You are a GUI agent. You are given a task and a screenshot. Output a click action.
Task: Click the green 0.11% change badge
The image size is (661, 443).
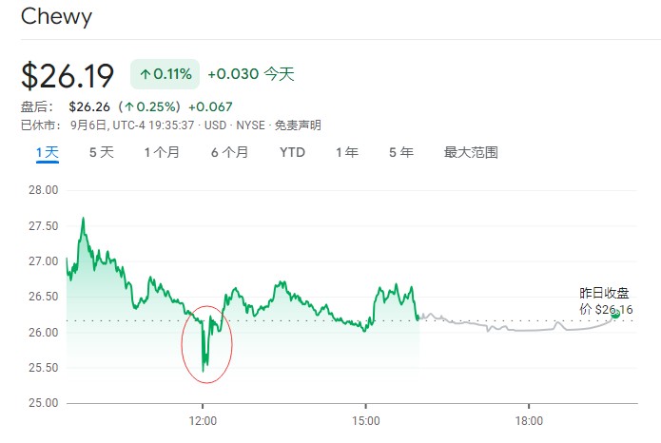(165, 73)
